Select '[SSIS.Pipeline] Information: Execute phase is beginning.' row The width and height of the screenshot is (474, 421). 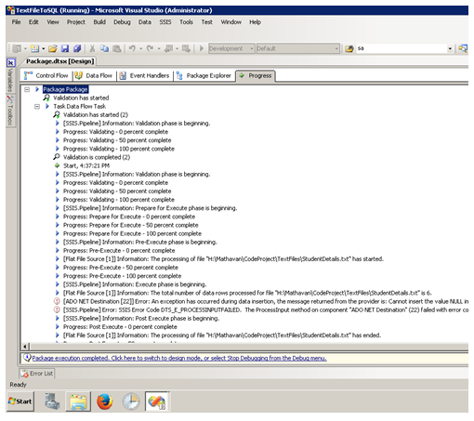pyautogui.click(x=135, y=284)
